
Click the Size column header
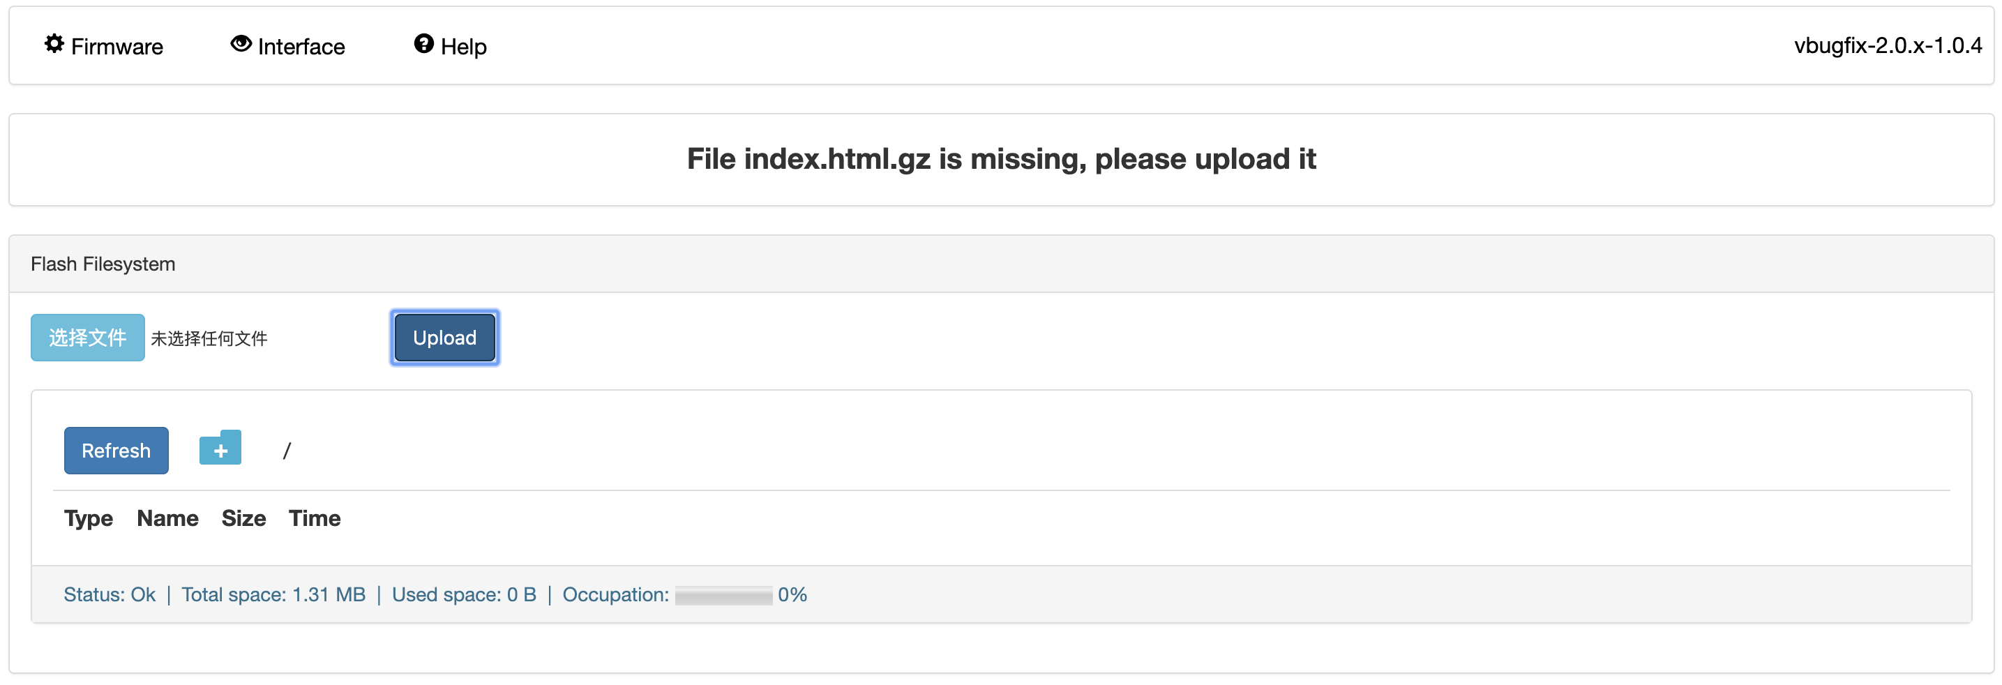[243, 518]
